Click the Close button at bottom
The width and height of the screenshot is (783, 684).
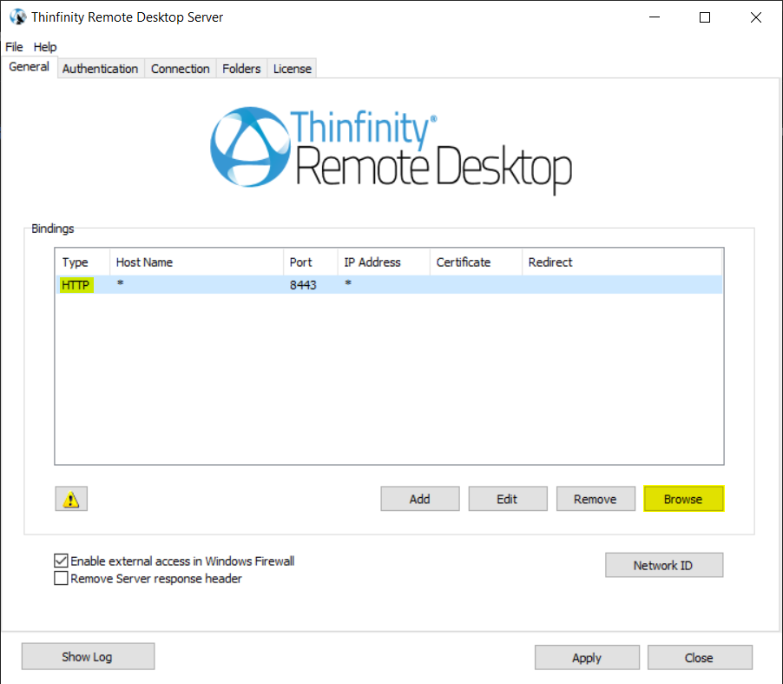point(700,658)
